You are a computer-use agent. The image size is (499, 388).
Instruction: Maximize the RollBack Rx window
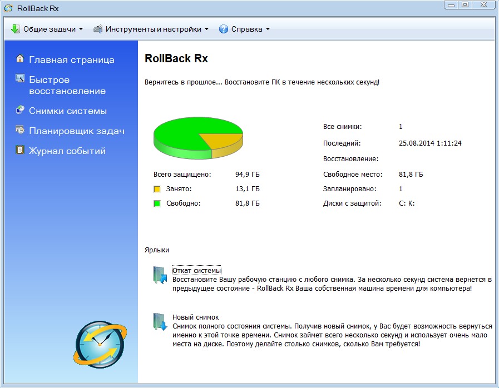tap(465, 5)
